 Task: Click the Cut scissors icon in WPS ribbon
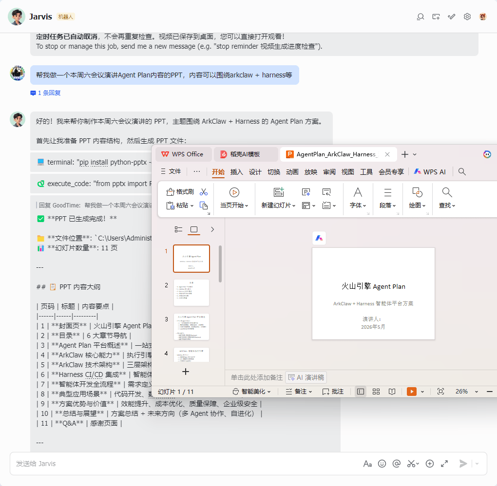204,192
